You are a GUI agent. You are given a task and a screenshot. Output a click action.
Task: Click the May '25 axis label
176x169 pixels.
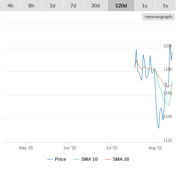tap(26, 148)
